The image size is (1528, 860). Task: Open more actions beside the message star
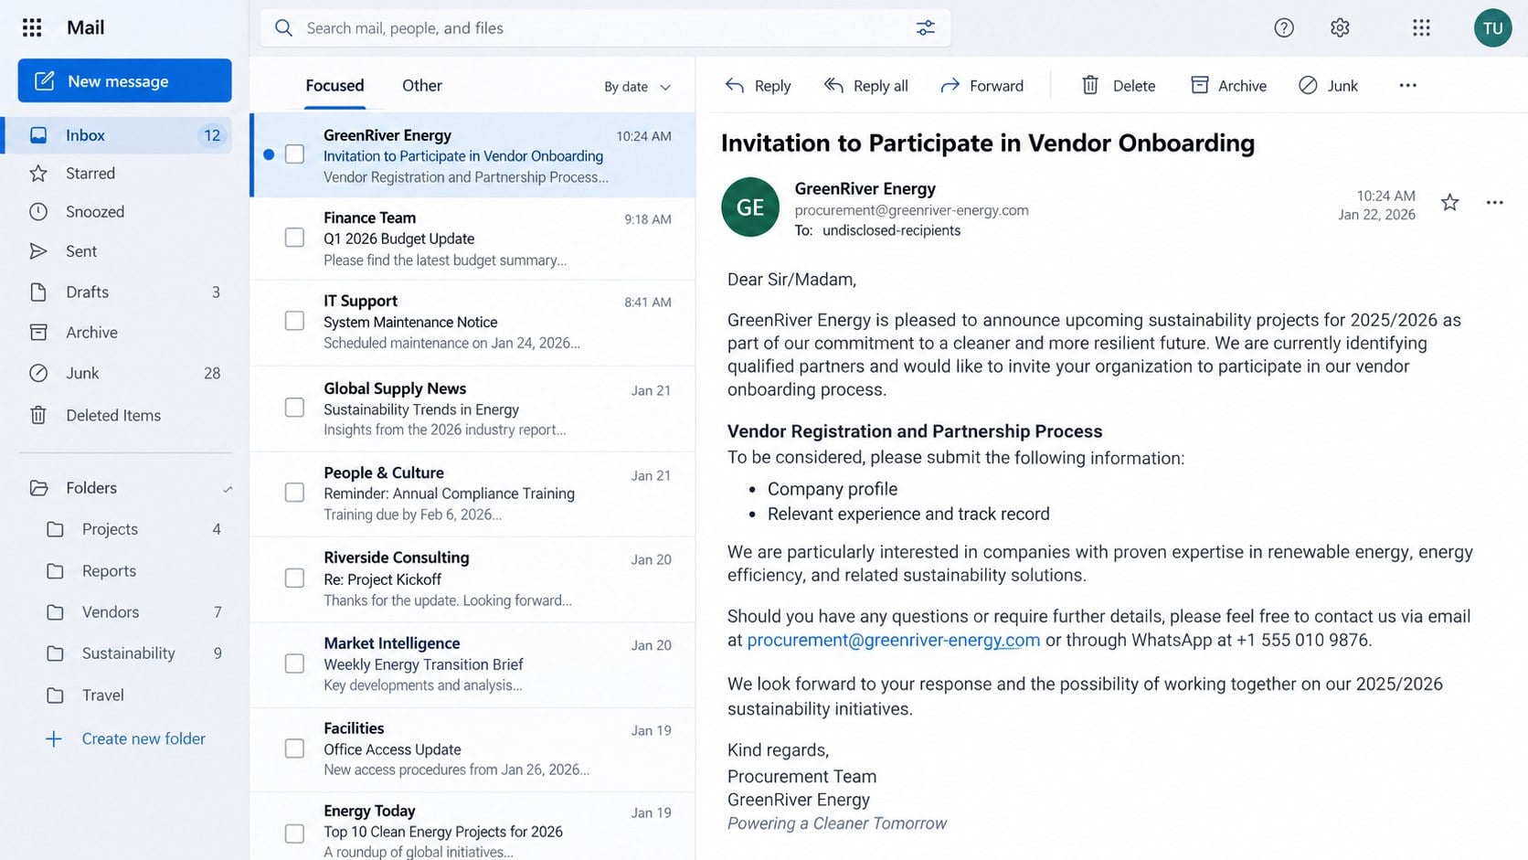coord(1494,202)
